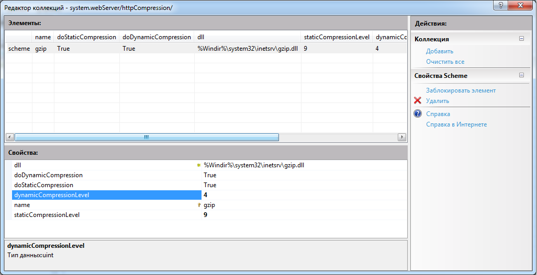
Task: Click the key icon beside name value
Action: pyautogui.click(x=198, y=205)
